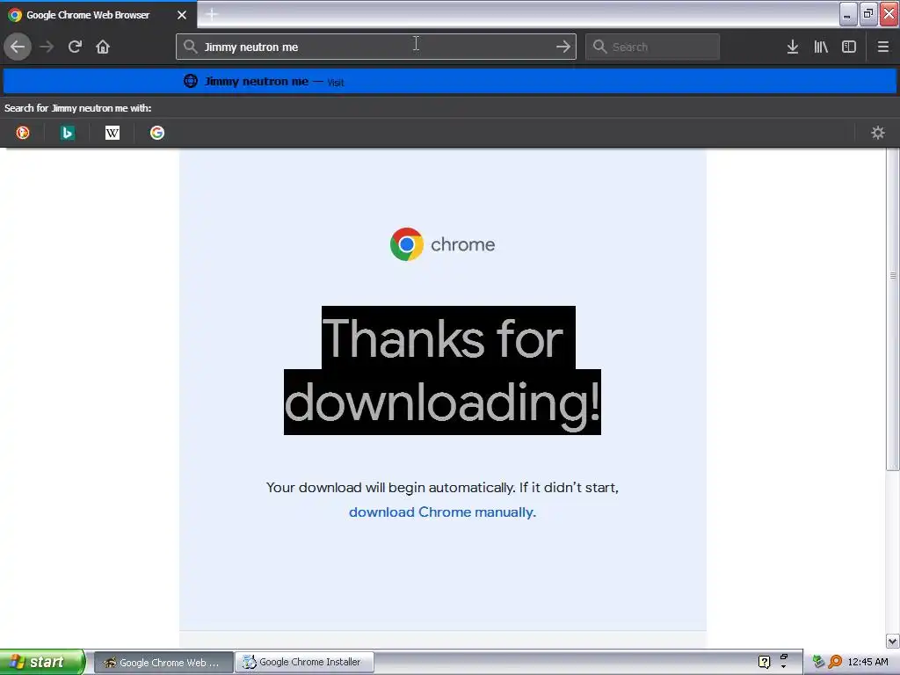Click the magnifier icon in address bar
900x675 pixels.
coord(191,47)
